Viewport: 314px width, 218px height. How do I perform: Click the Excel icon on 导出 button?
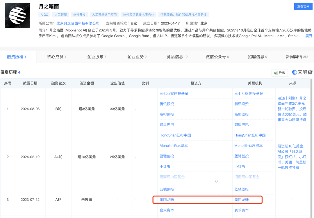point(276,73)
